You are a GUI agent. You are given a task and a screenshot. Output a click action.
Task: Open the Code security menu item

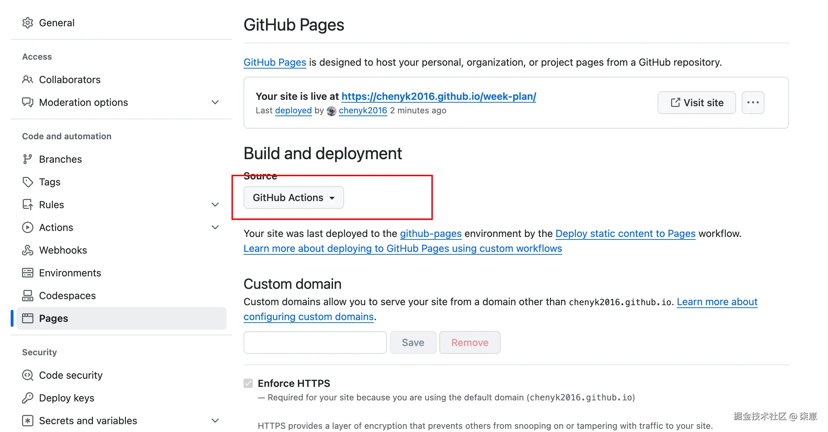71,375
